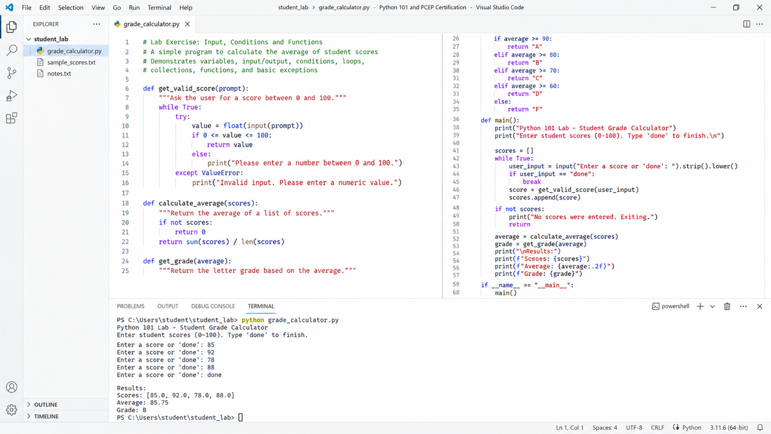Click 'Grade: B' in terminal output
This screenshot has height=434, width=771.
(132, 410)
